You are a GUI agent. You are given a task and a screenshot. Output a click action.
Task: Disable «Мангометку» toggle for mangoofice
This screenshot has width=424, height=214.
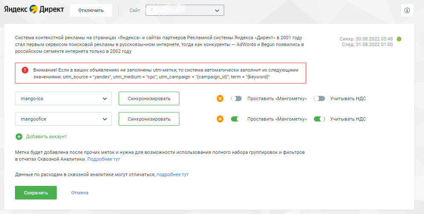tap(236, 119)
